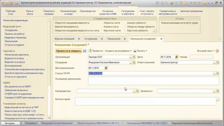This screenshot has width=224, height=126.
Task: Open the Покупки и продажи section
Action: (x=49, y=13)
